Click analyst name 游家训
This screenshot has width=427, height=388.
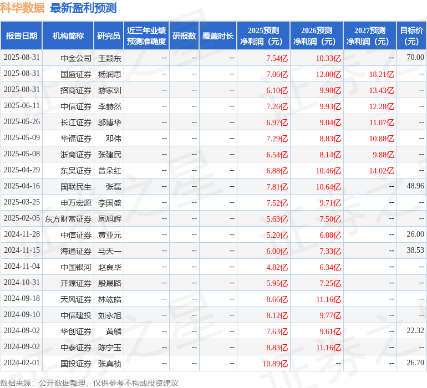coord(110,90)
